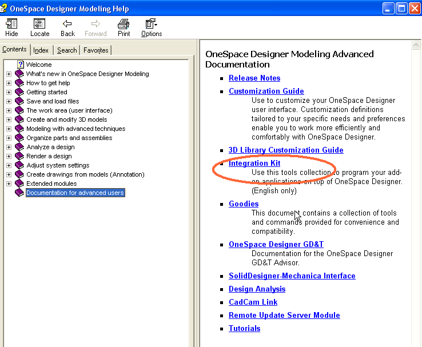Image resolution: width=422 pixels, height=347 pixels.
Task: Select Extended modules topic
Action: [x=51, y=184]
